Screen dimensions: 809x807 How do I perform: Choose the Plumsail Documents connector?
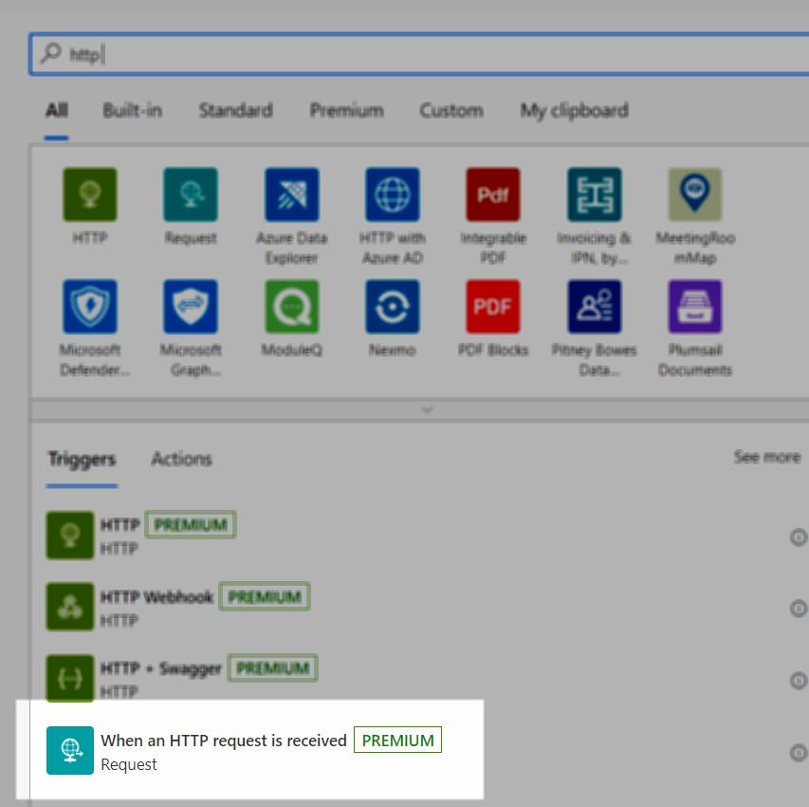[x=694, y=307]
